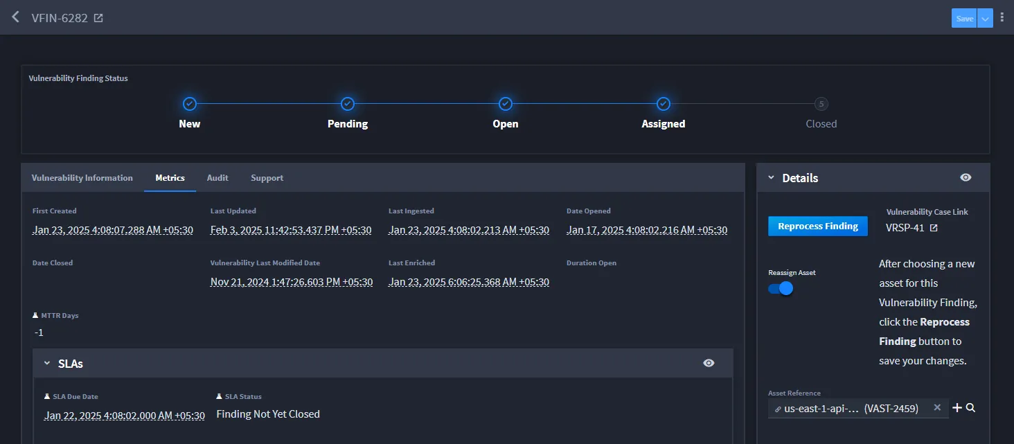Click the 'Finding Not Yet Closed' status text
The width and height of the screenshot is (1014, 444).
(268, 414)
